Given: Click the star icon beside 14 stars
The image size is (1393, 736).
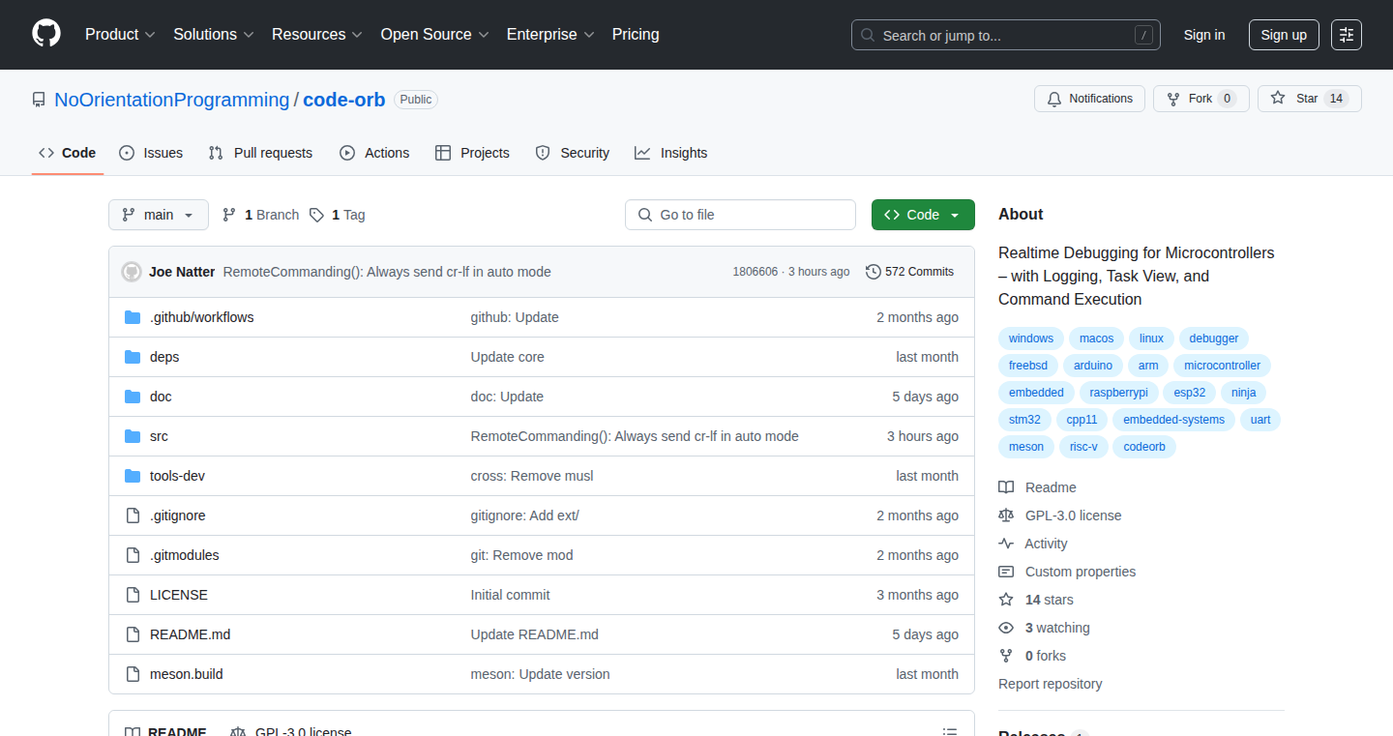Looking at the screenshot, I should click(x=1006, y=600).
